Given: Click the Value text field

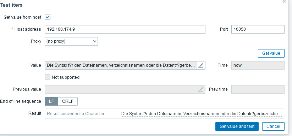Looking at the screenshot, I should (x=121, y=65).
